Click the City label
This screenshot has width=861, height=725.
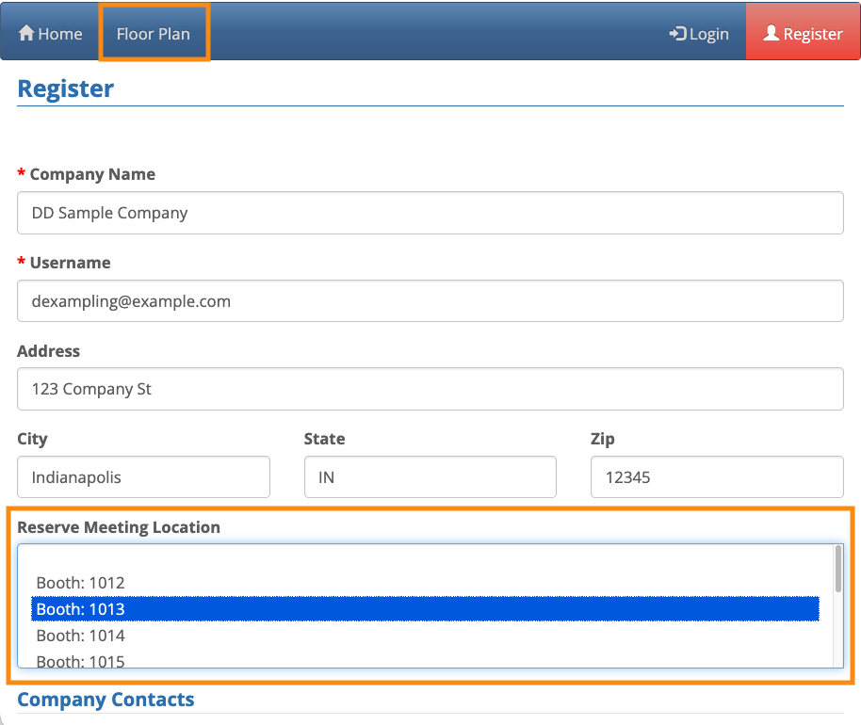[32, 439]
